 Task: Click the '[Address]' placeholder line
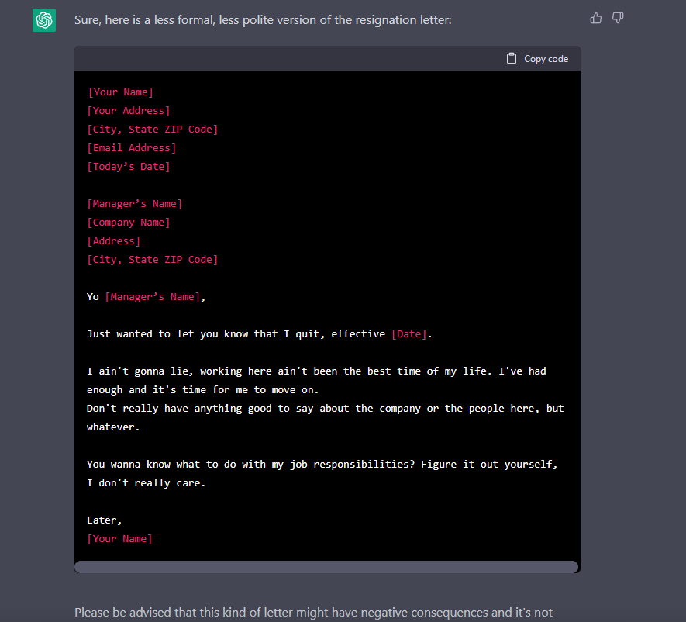tap(114, 240)
